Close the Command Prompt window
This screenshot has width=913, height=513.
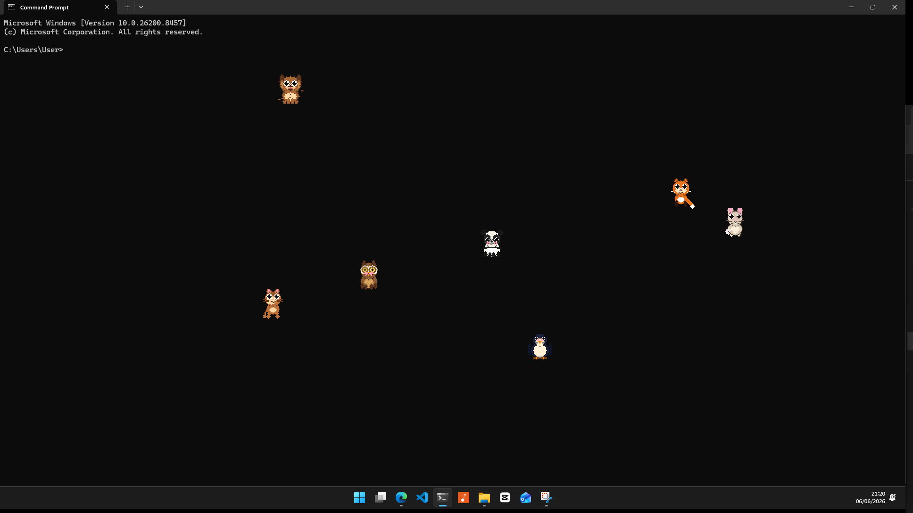(895, 7)
